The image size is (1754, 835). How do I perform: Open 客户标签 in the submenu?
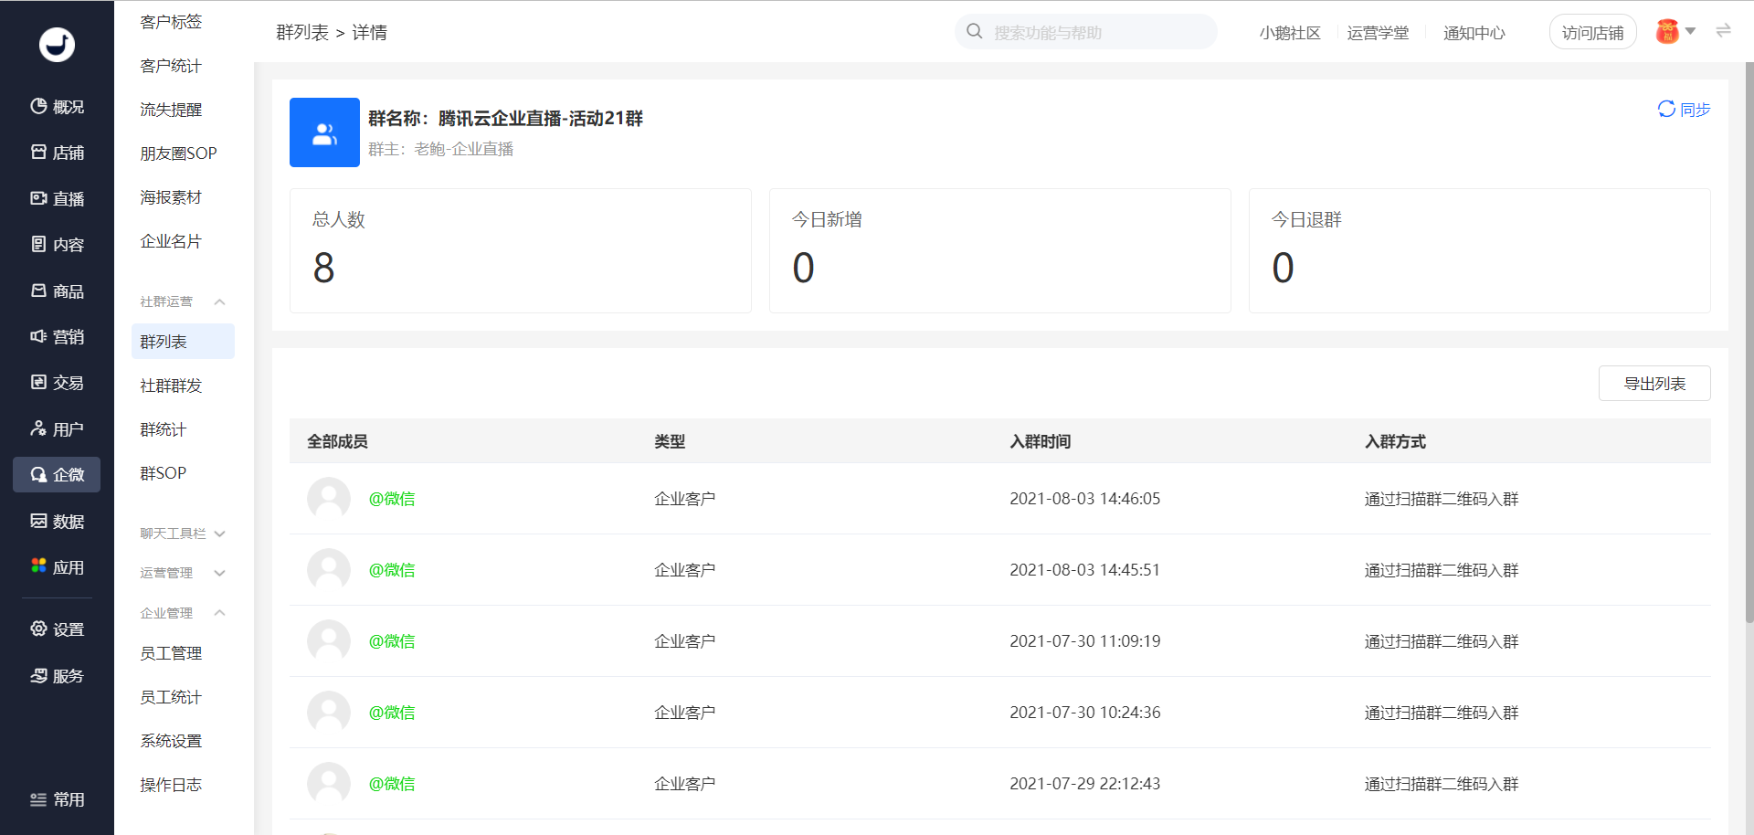pos(171,22)
